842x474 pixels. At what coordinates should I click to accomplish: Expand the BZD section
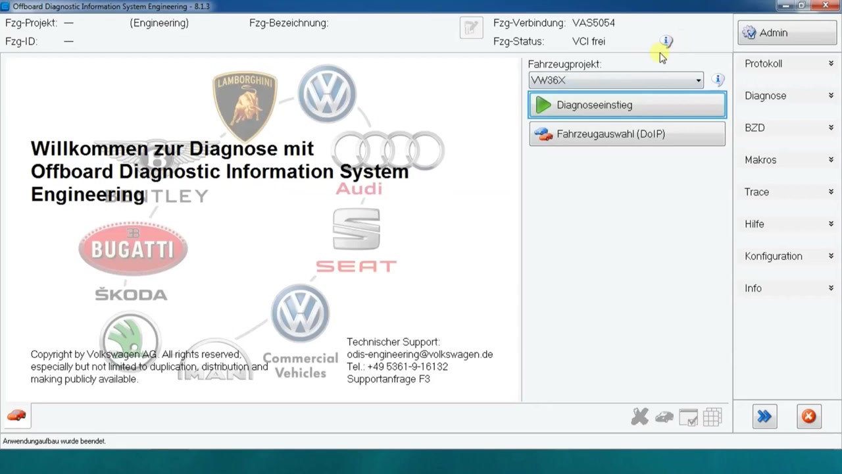[x=788, y=128]
